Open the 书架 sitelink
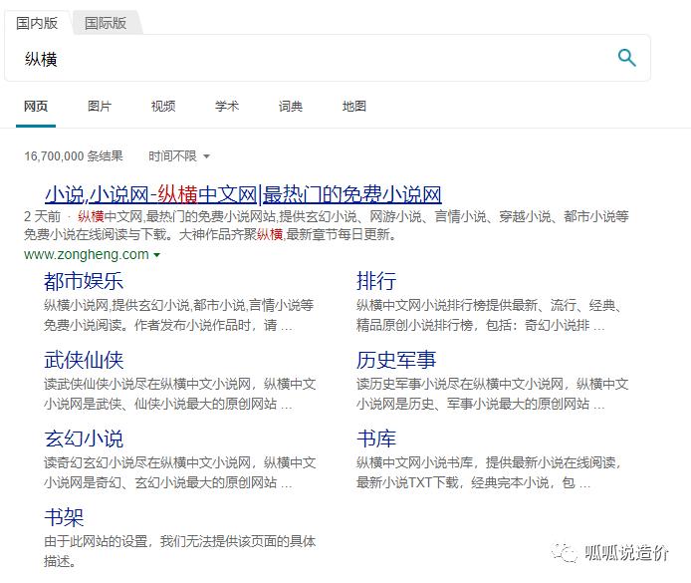Image resolution: width=691 pixels, height=583 pixels. coord(64,517)
